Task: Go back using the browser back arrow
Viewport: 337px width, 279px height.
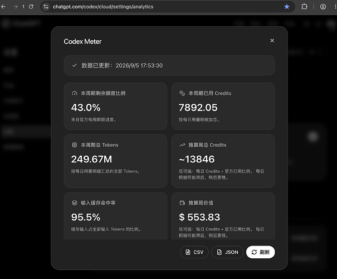Action: click(x=3, y=7)
